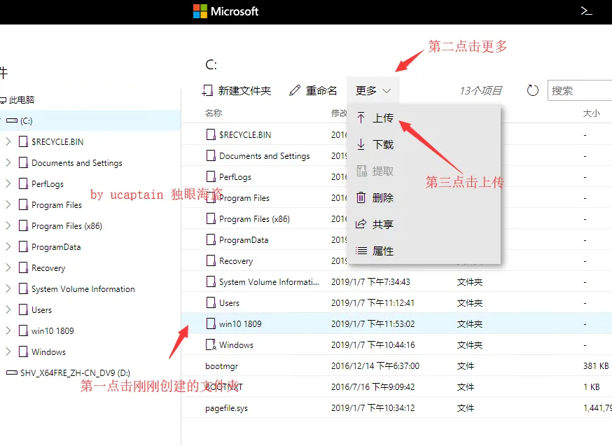This screenshot has width=612, height=446.
Task: Click the share icon
Action: pyautogui.click(x=361, y=224)
